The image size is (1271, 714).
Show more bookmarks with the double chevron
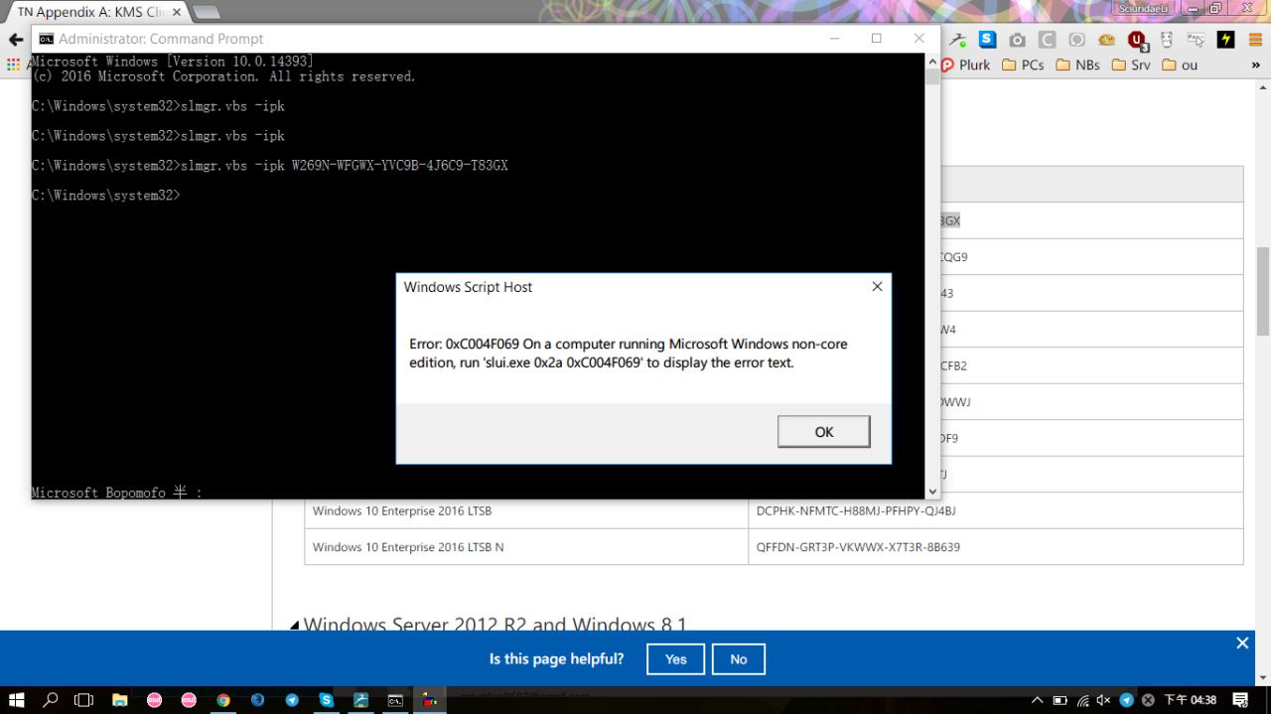click(1256, 65)
